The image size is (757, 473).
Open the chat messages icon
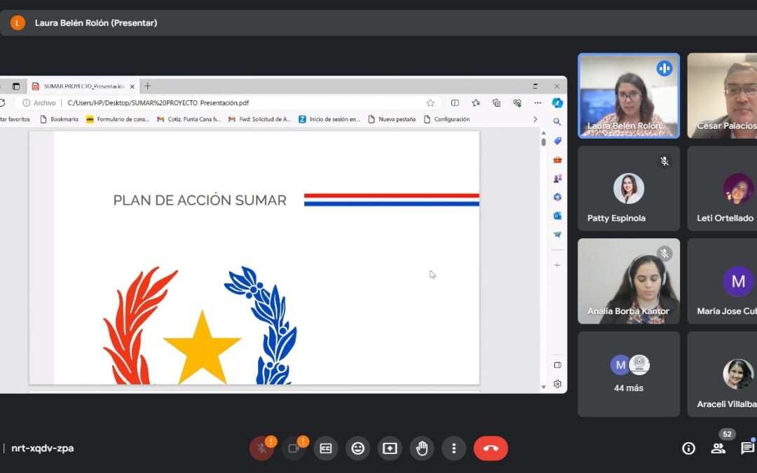747,448
